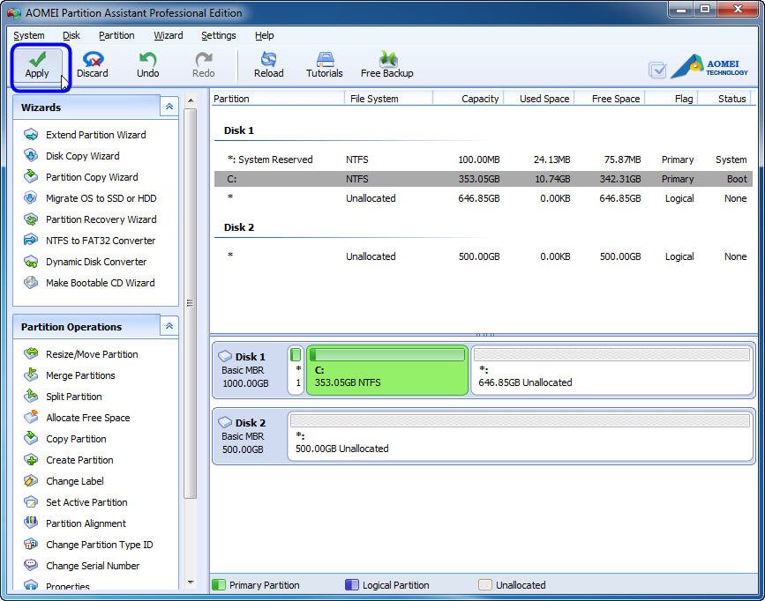The height and width of the screenshot is (601, 765).
Task: Collapse the Wizards panel
Action: coord(168,107)
